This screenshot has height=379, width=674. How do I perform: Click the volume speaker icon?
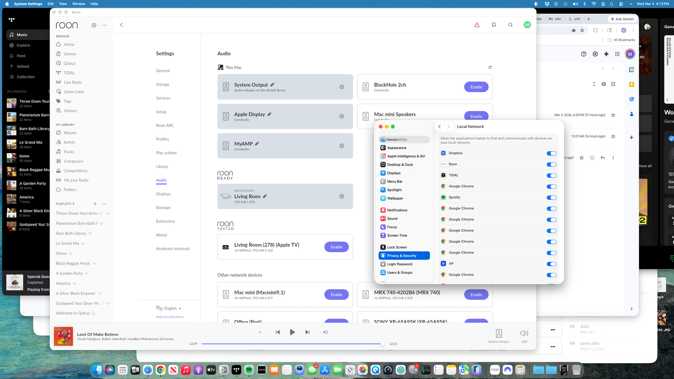(x=524, y=333)
